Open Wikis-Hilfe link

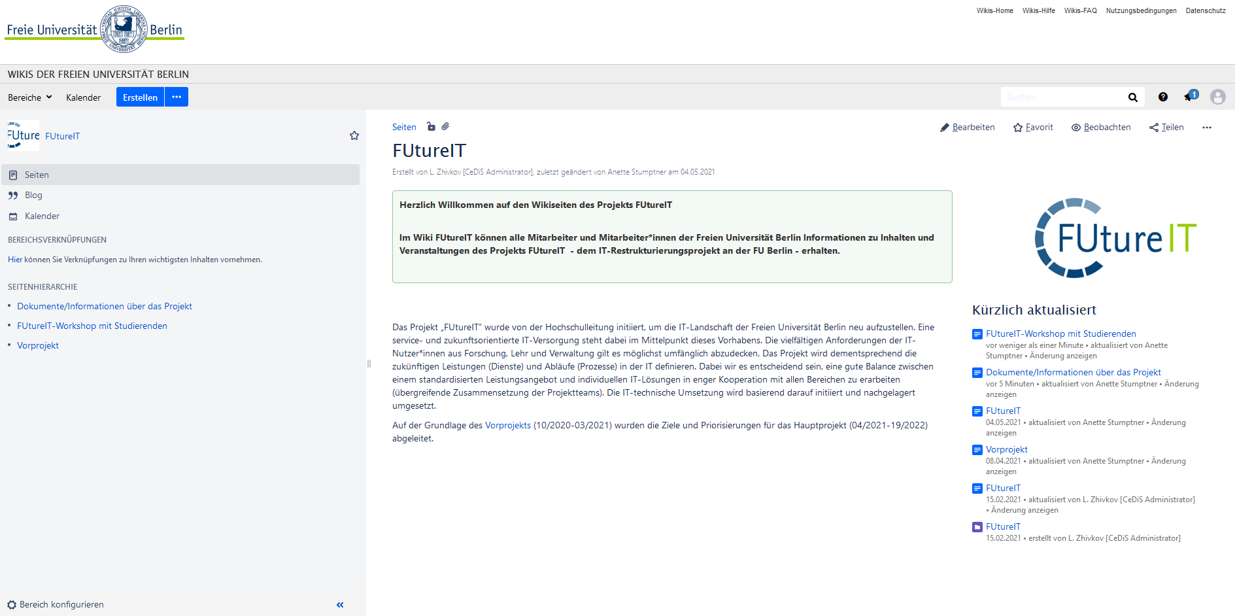click(1038, 10)
